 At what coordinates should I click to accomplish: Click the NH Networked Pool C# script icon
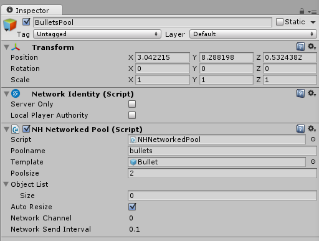click(x=16, y=130)
